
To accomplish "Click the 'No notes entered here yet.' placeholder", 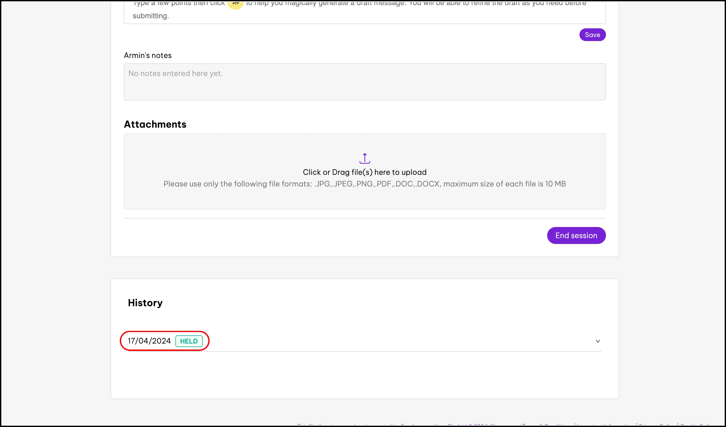I will click(175, 73).
